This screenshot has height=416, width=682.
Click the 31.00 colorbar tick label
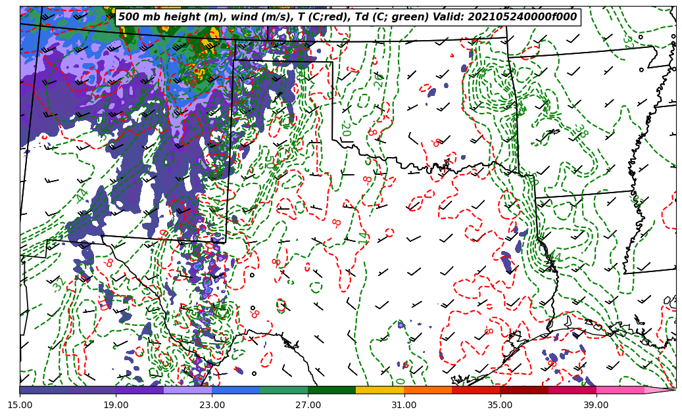pyautogui.click(x=404, y=405)
